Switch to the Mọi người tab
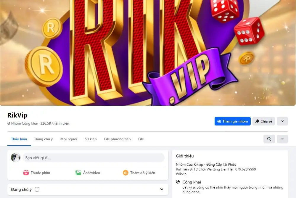This screenshot has width=296, height=198. (69, 139)
